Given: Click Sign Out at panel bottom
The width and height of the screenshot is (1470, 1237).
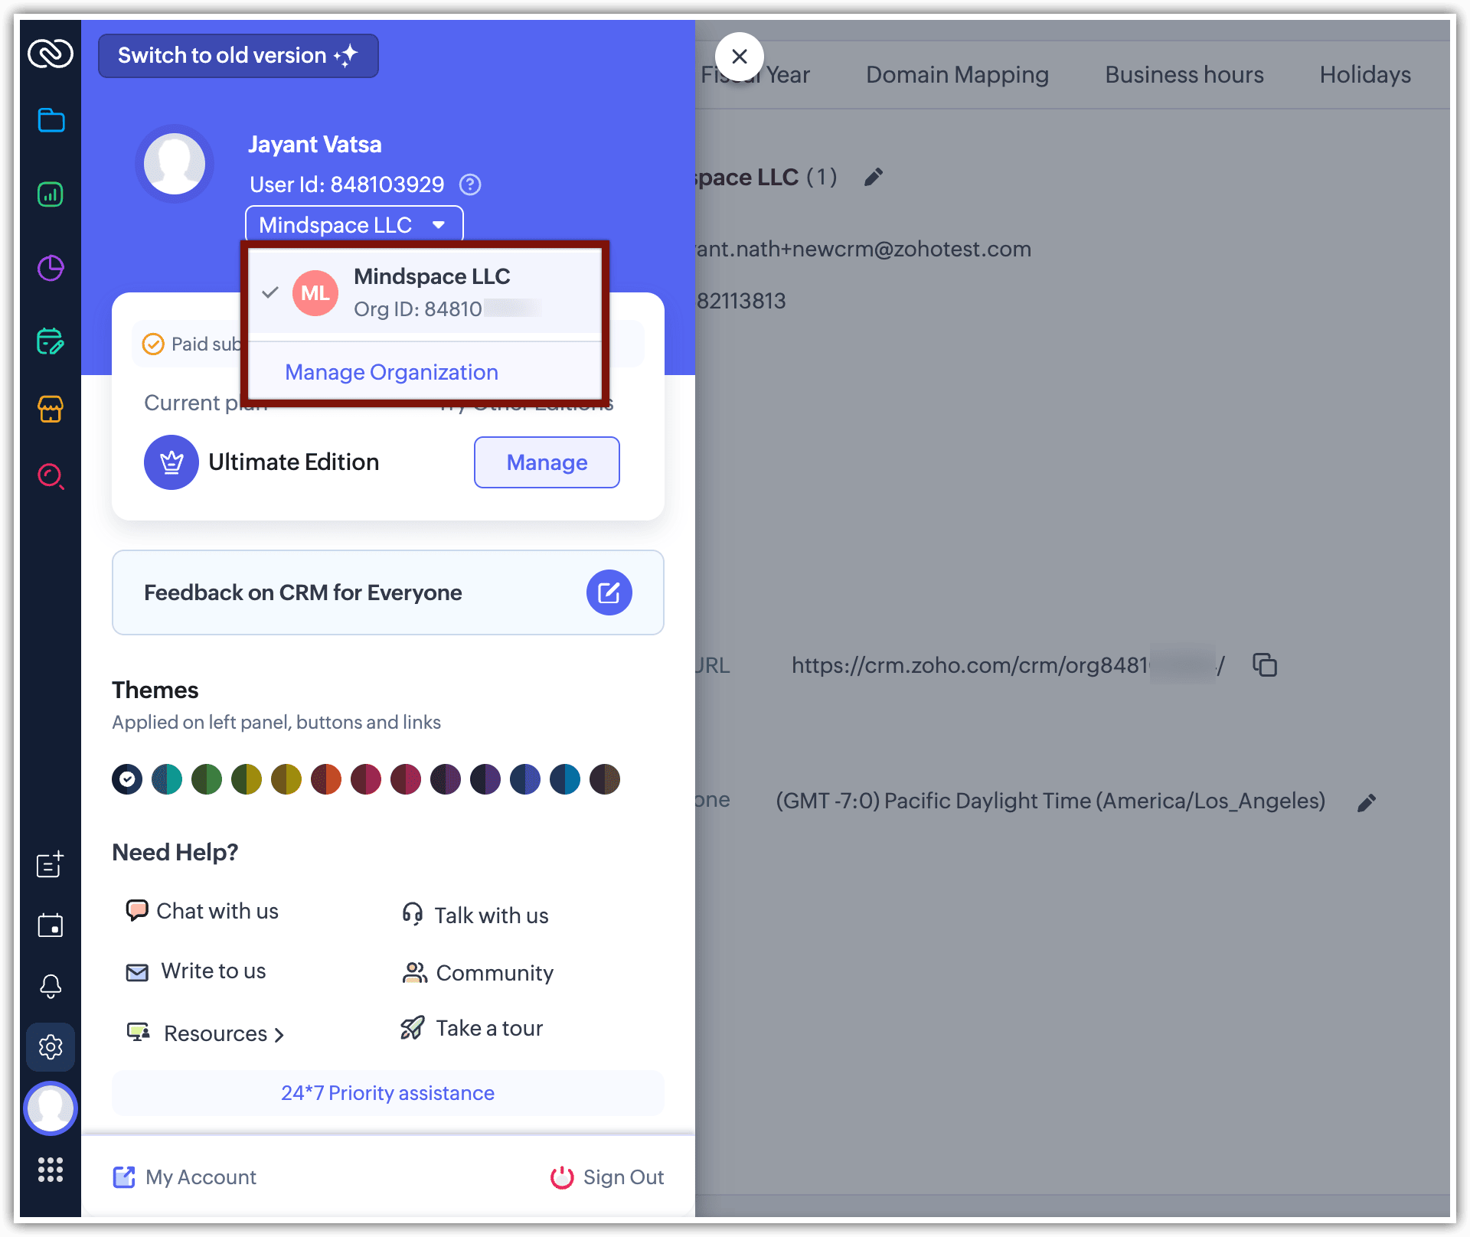Looking at the screenshot, I should coord(607,1177).
